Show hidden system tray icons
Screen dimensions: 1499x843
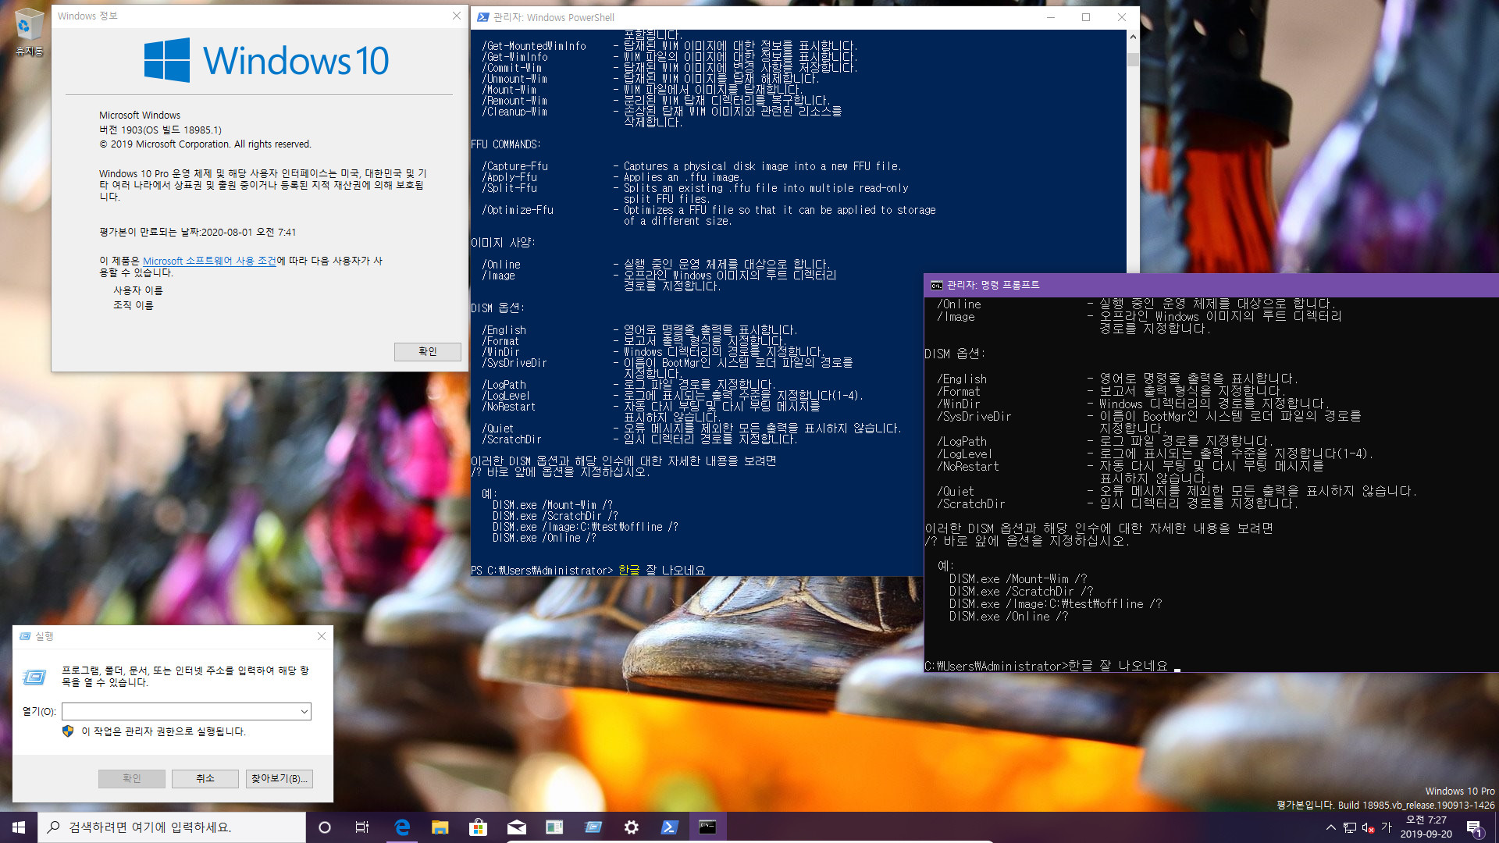click(x=1330, y=827)
